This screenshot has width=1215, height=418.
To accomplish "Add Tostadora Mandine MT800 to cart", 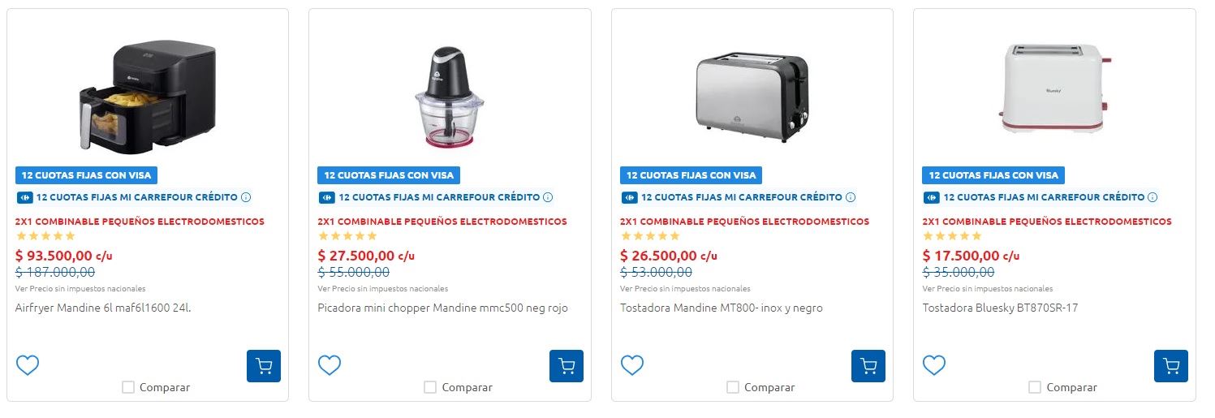I will tap(868, 366).
